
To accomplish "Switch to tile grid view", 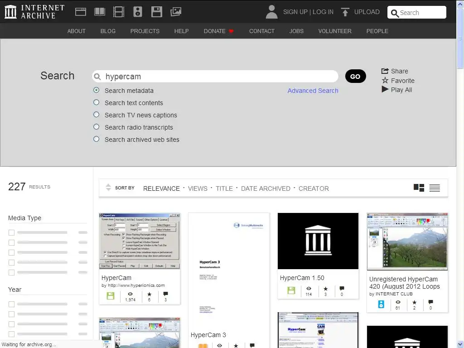I will click(x=419, y=188).
